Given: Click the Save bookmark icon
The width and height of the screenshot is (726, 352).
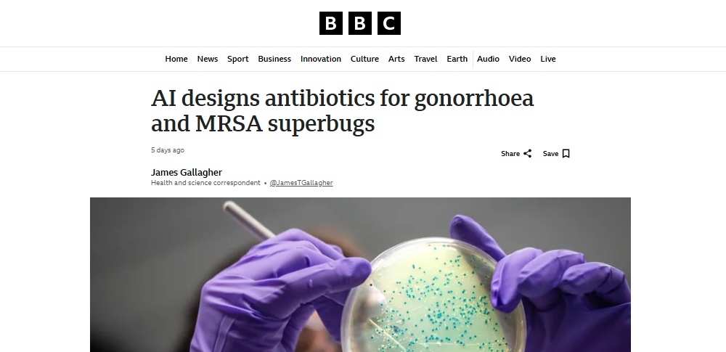Looking at the screenshot, I should pos(566,154).
